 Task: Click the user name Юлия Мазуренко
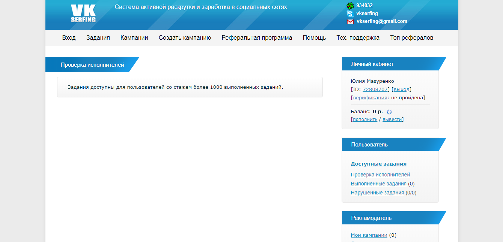click(372, 81)
